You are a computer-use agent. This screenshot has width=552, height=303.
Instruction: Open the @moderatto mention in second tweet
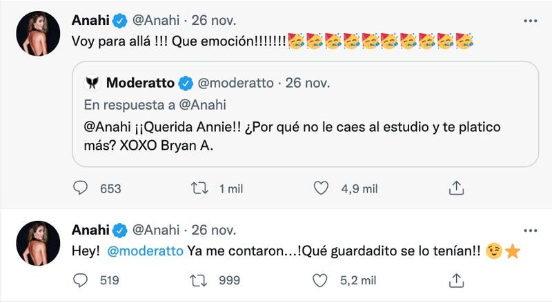click(145, 252)
